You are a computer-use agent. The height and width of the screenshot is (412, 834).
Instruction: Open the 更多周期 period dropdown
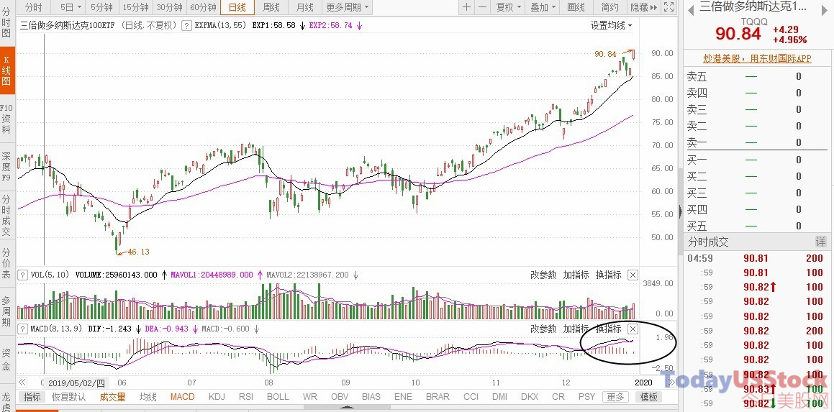(347, 7)
